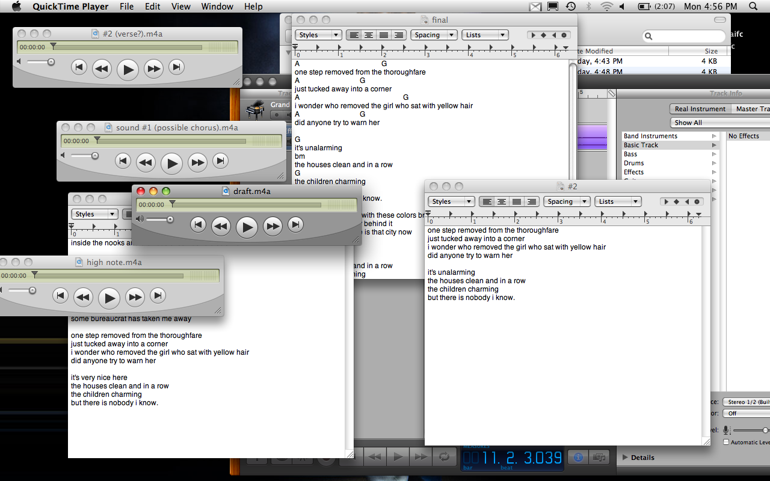
Task: Rewind the #2 (verse?).m4a recording
Action: pyautogui.click(x=102, y=69)
